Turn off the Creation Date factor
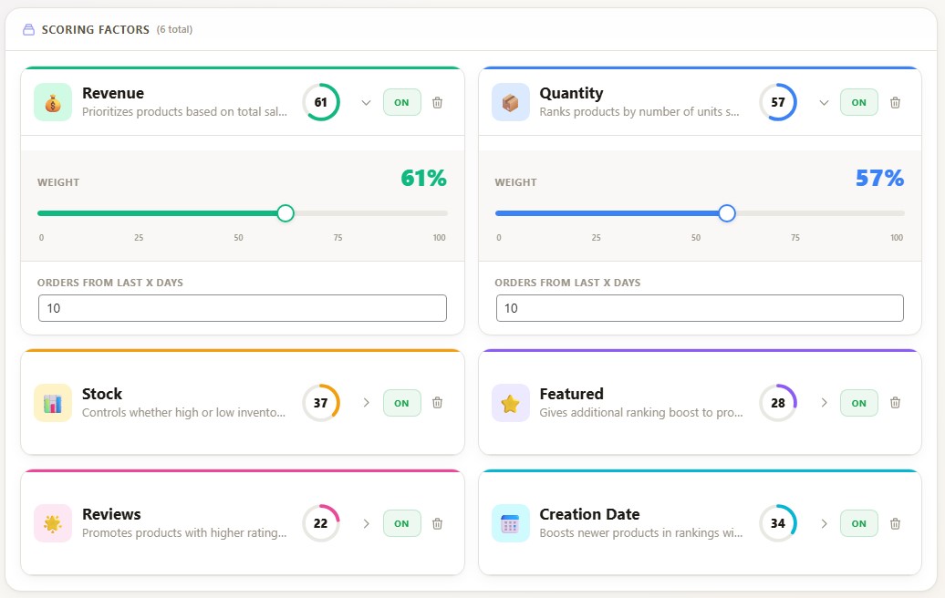The height and width of the screenshot is (598, 945). click(x=858, y=523)
